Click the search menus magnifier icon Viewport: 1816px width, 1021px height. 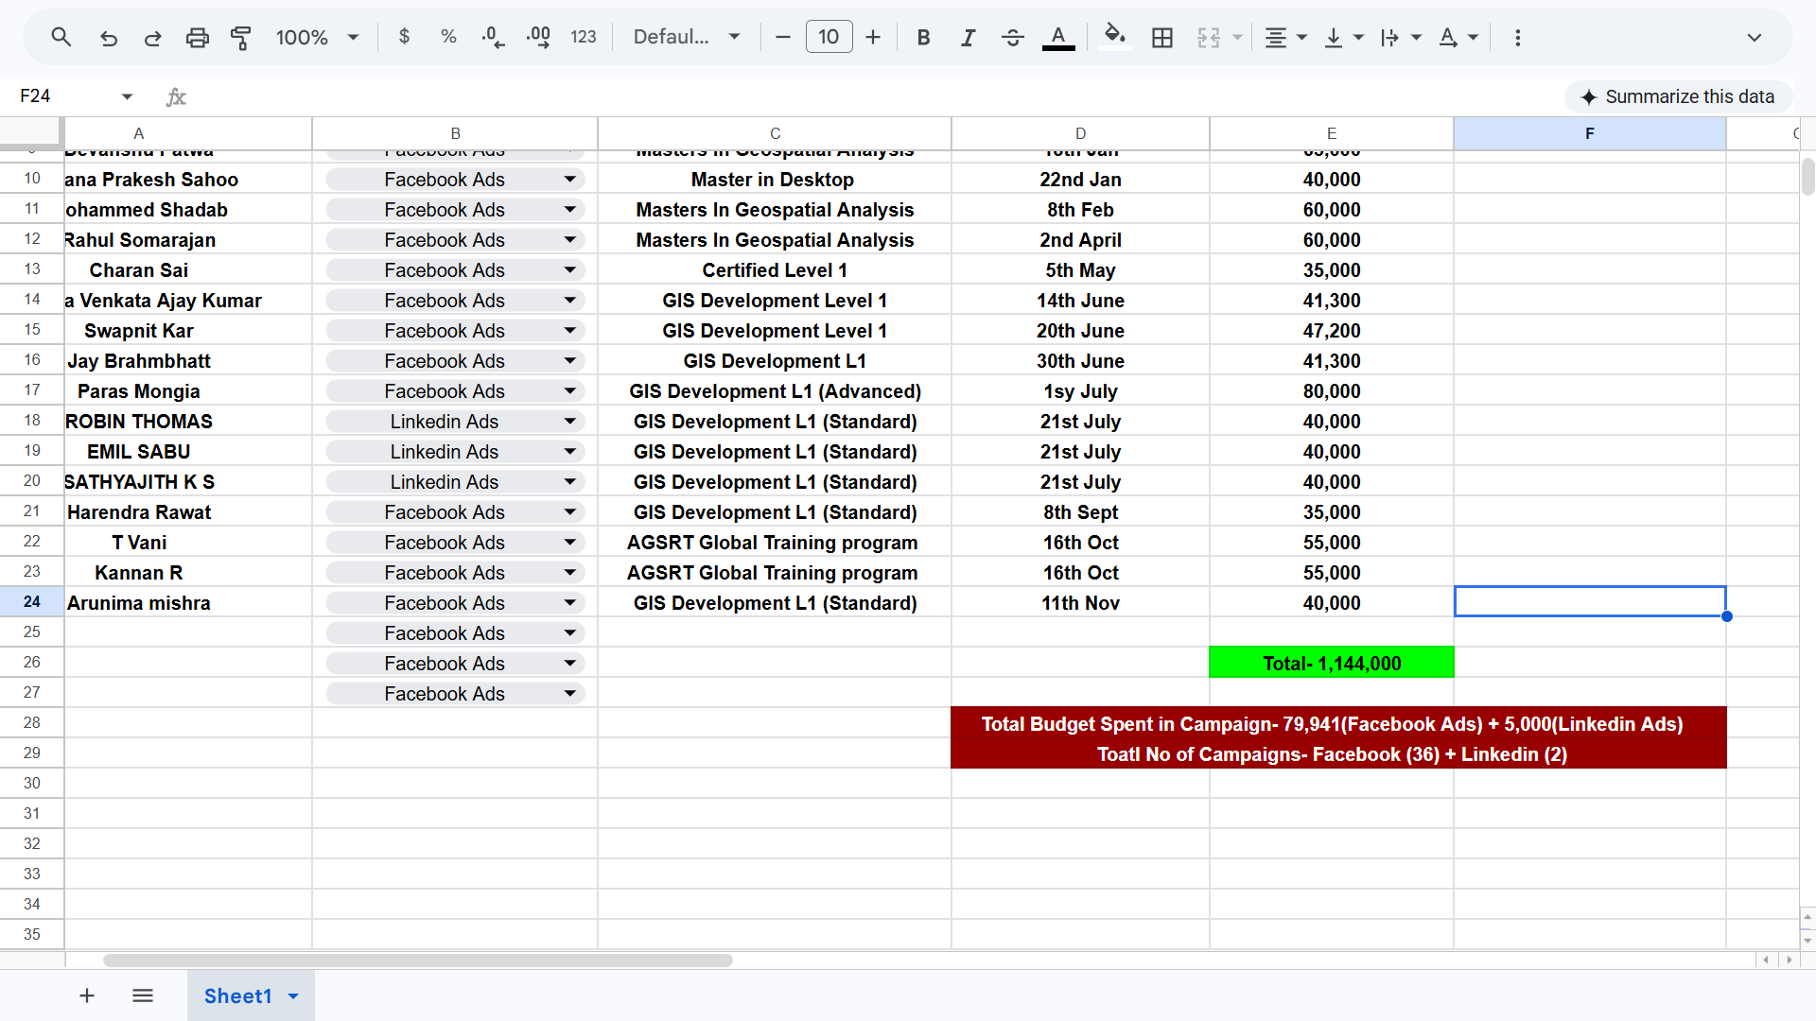pos(61,37)
